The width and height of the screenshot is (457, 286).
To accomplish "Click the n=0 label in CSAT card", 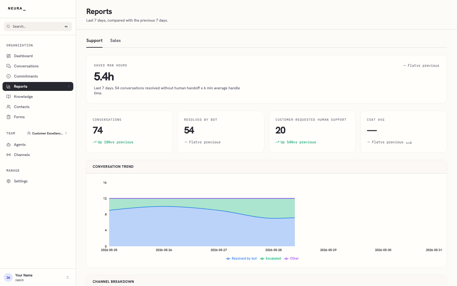I will 409,143.
